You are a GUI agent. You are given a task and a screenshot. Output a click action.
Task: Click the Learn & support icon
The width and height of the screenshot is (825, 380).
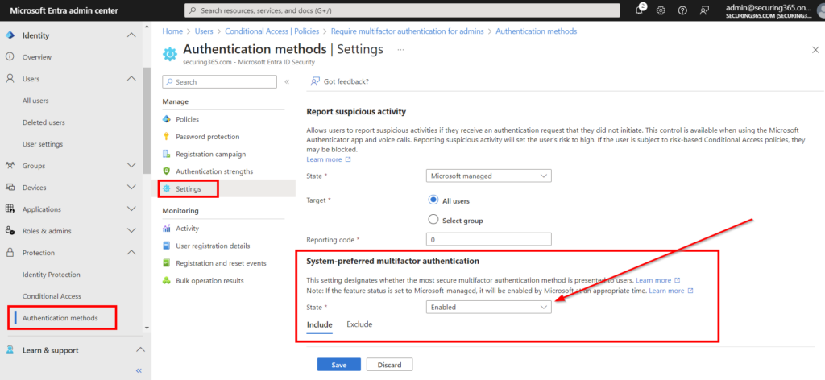pyautogui.click(x=10, y=350)
